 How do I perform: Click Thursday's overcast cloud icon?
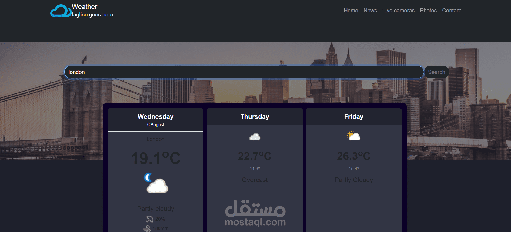tap(255, 137)
